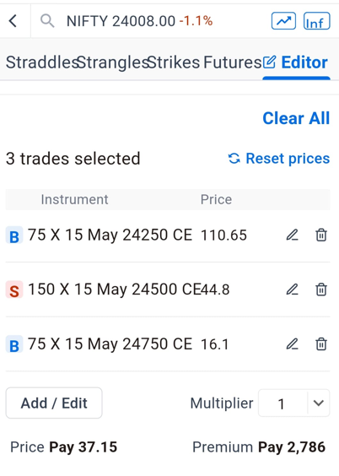The image size is (339, 476).
Task: Select the Strangles tab
Action: pos(113,62)
